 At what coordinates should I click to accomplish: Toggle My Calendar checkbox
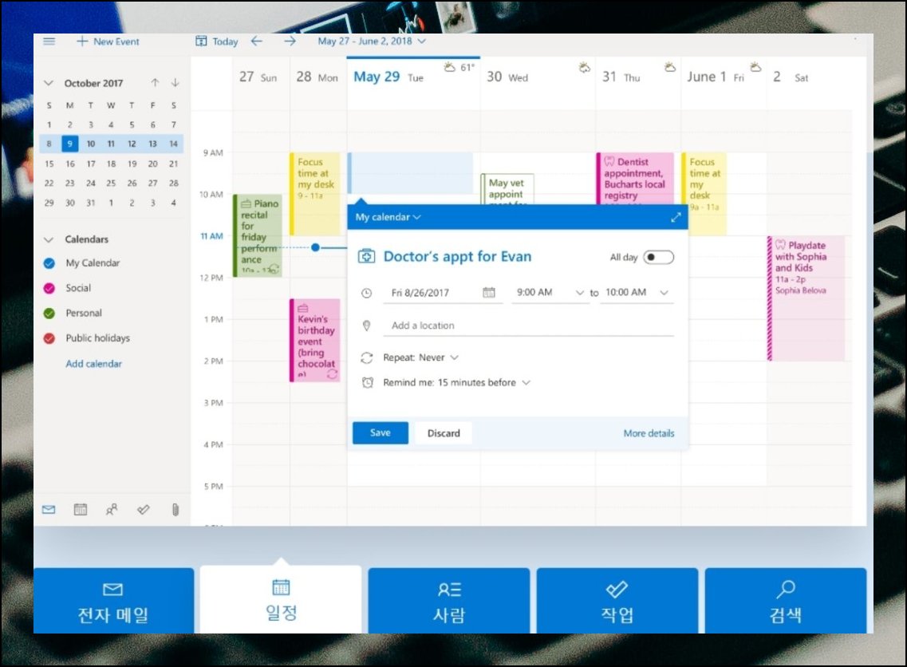click(49, 263)
